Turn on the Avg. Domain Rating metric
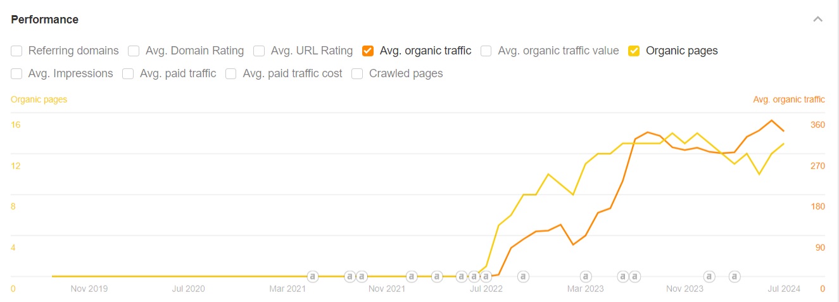 click(134, 51)
